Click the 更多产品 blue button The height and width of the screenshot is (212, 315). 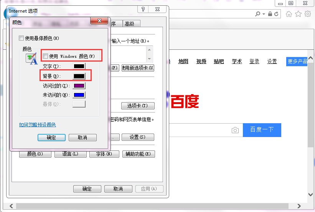coord(297,61)
